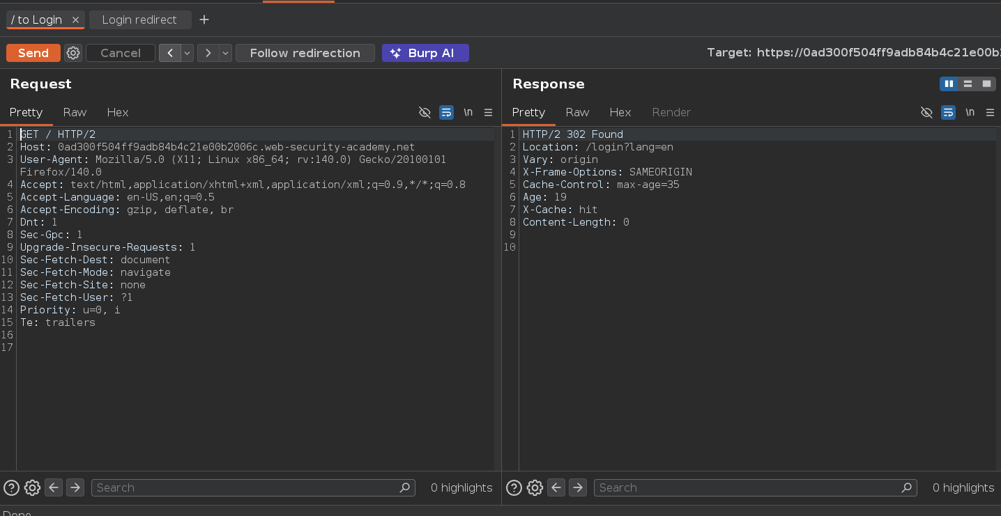
Task: Open Response search settings gear
Action: point(535,487)
